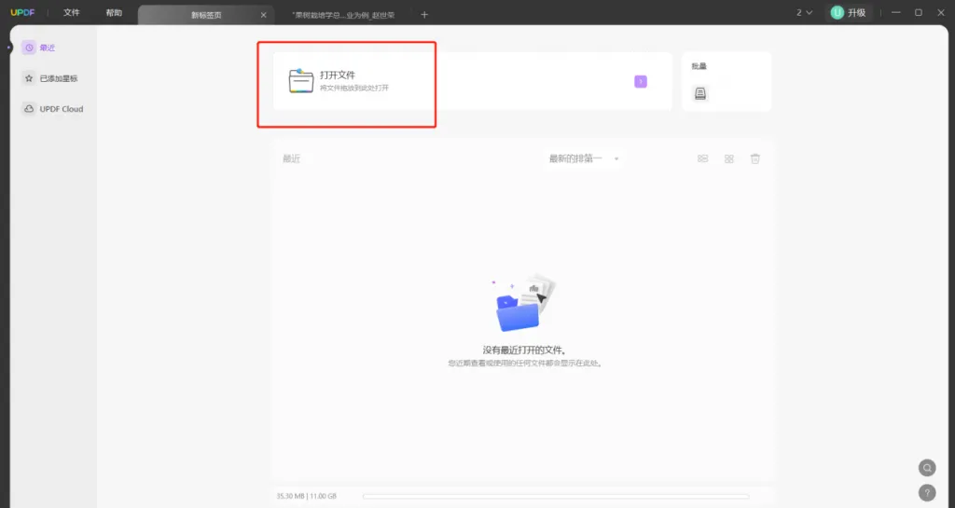Click the trash icon to clear recent list
The width and height of the screenshot is (955, 508).
755,158
